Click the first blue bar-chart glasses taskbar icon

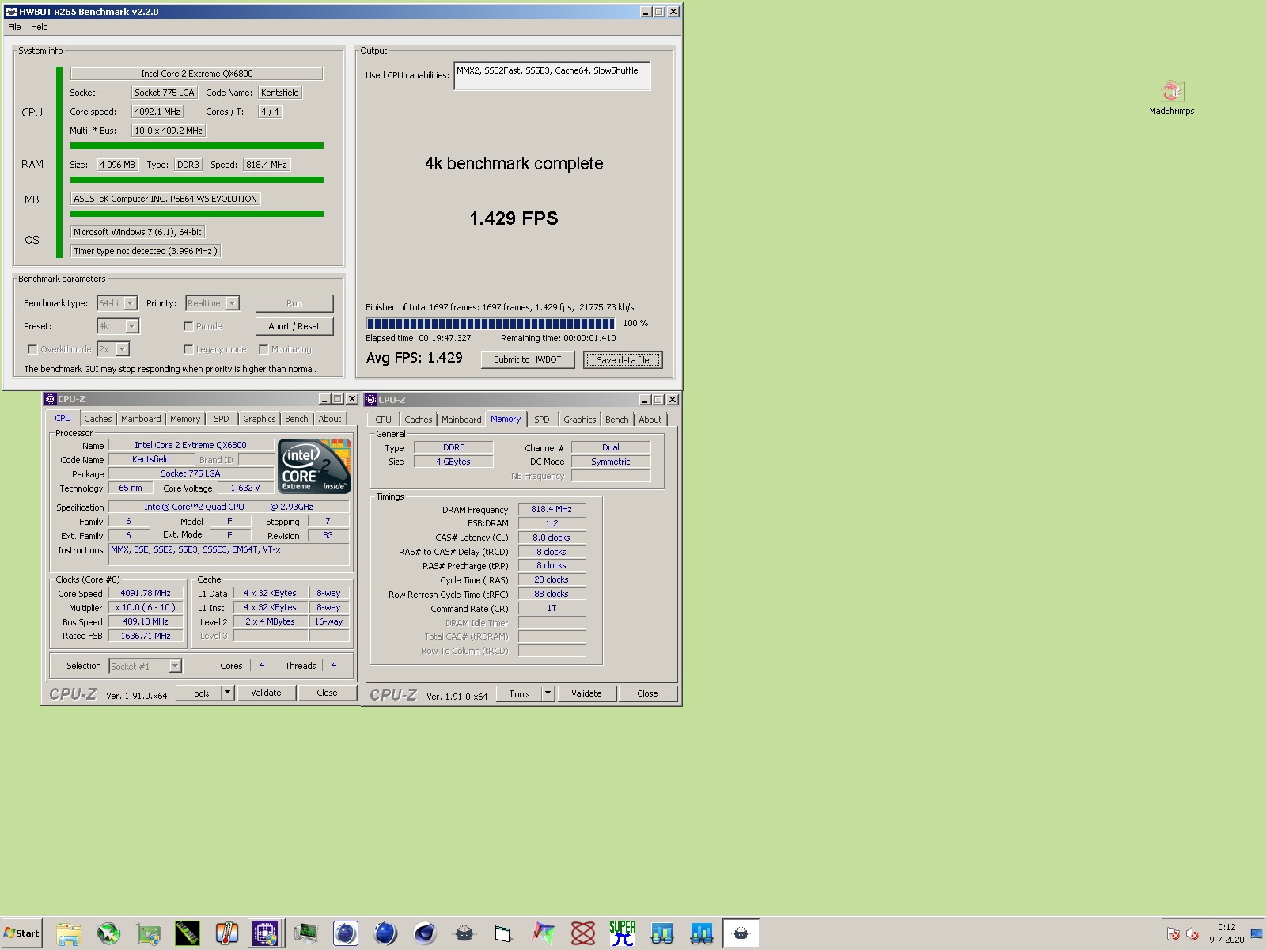coord(662,933)
